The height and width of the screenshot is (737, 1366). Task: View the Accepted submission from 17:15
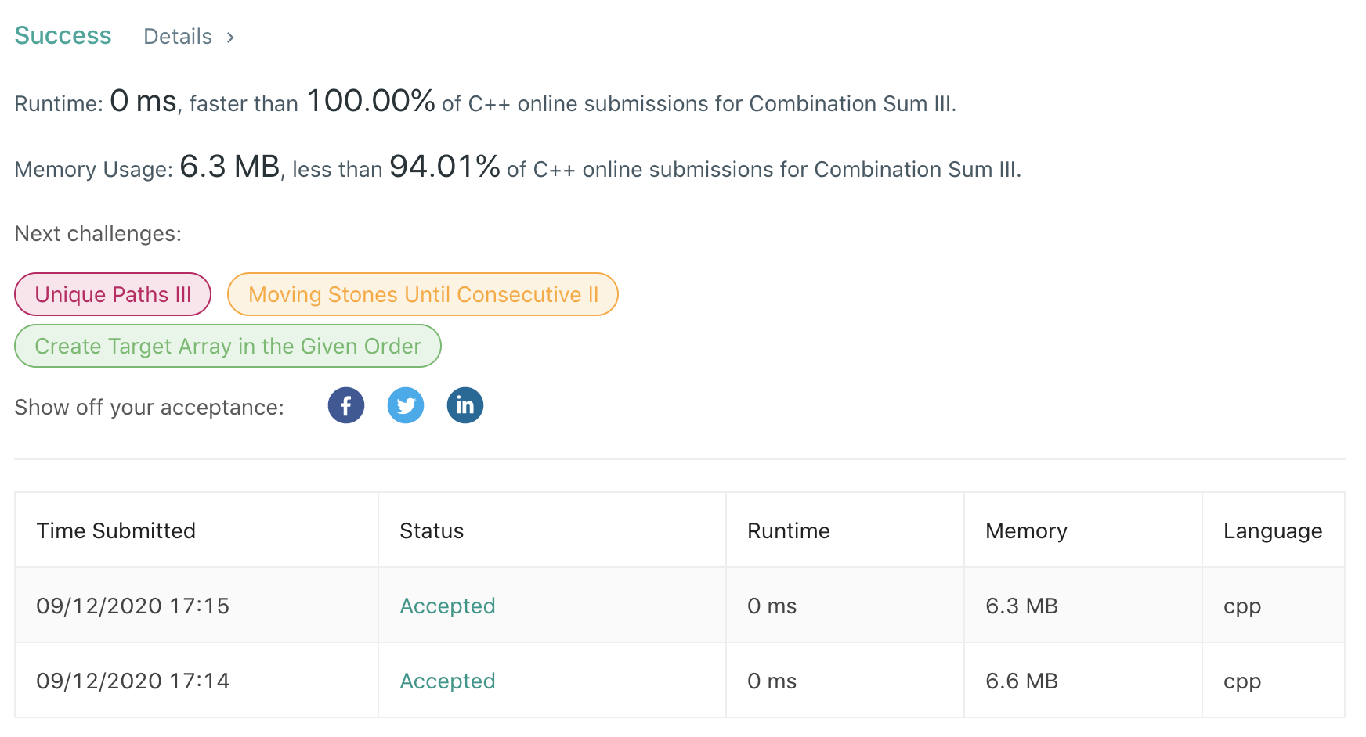tap(447, 605)
